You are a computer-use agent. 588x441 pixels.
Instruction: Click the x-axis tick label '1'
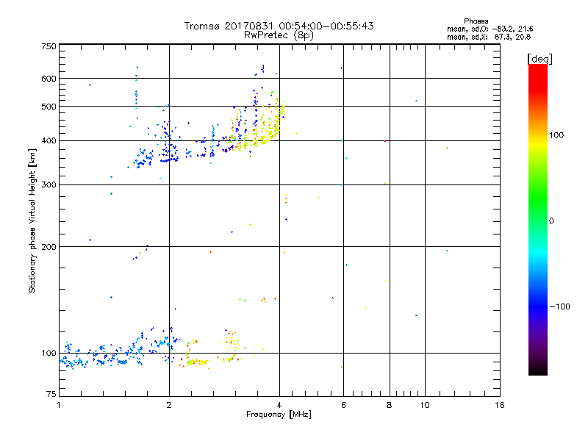(59, 405)
